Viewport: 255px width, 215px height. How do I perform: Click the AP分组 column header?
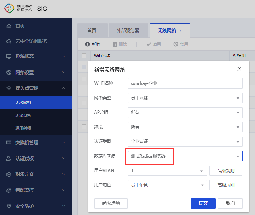242,56
